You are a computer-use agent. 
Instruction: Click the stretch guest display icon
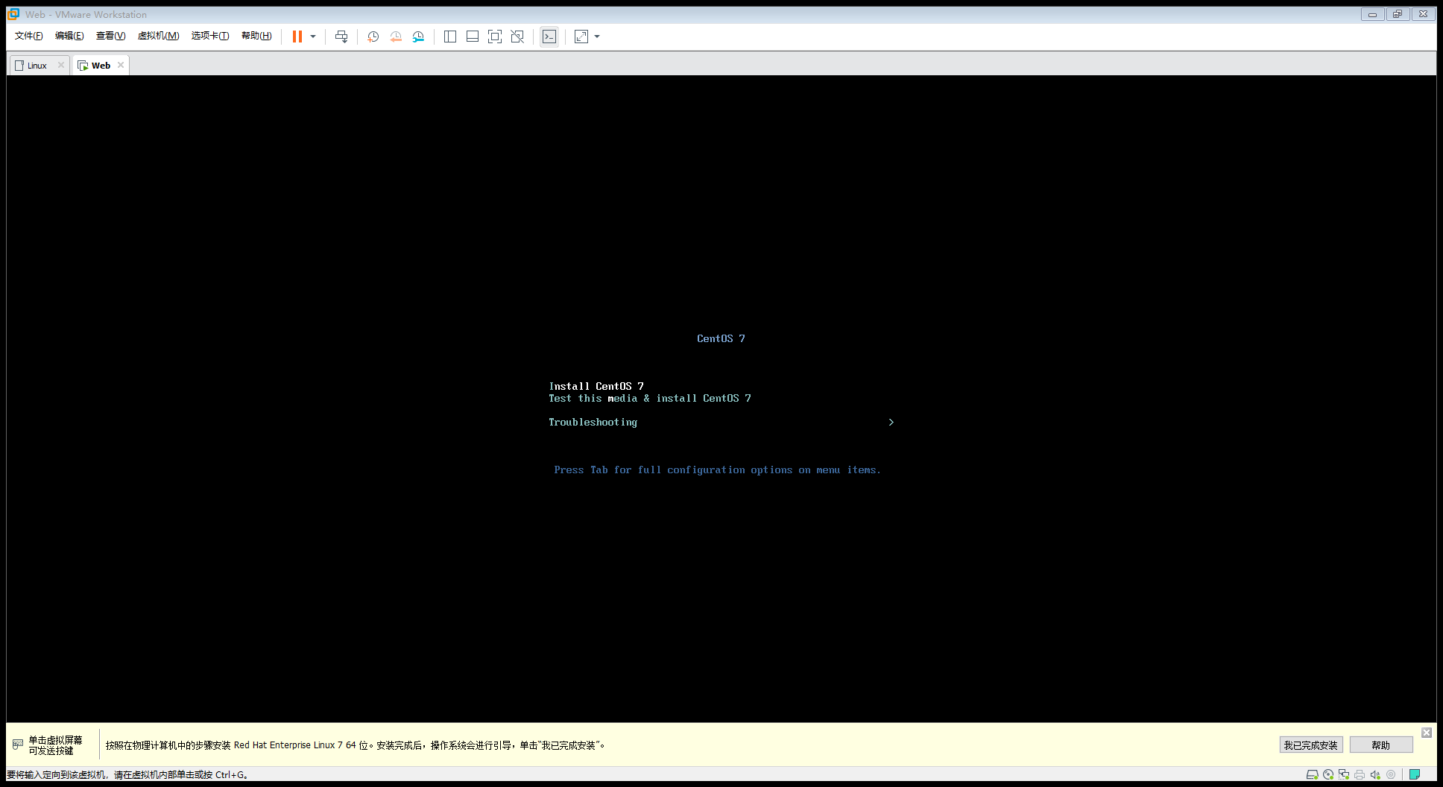click(x=581, y=37)
